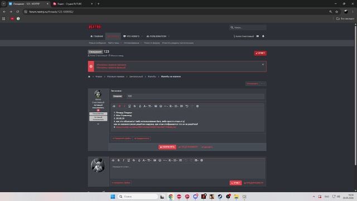Open smilies panel in edit-post toolbar
Screen dimensions: 357x201
pyautogui.click(x=161, y=106)
